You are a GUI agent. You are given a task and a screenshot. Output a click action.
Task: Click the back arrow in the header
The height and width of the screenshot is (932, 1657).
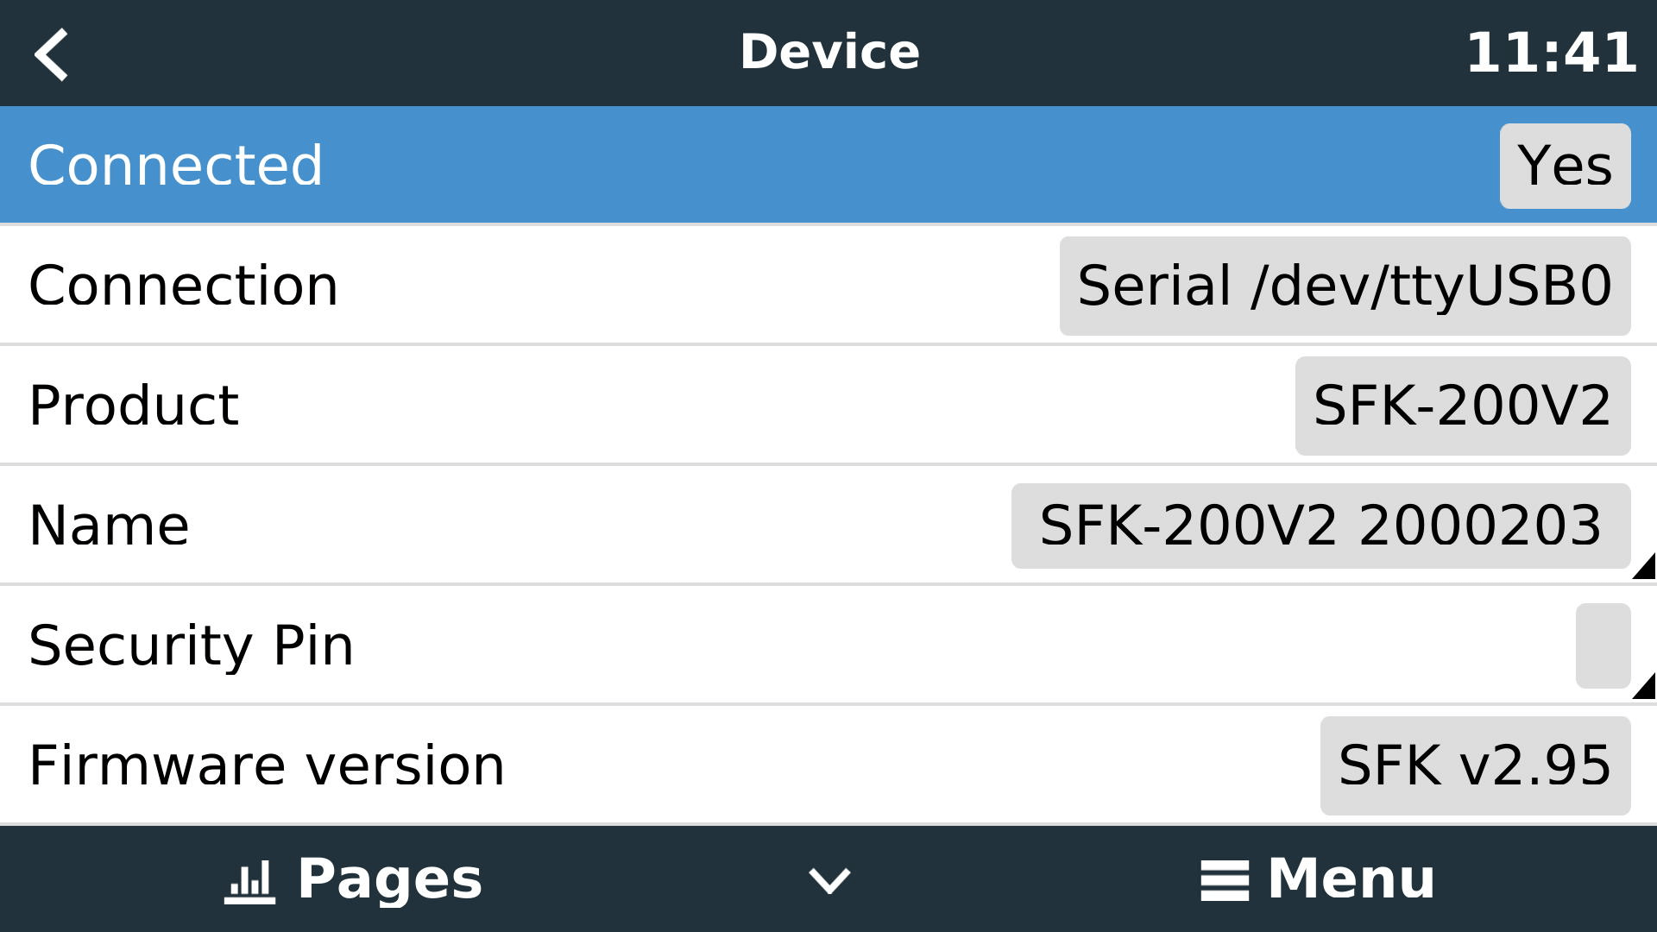click(x=52, y=54)
